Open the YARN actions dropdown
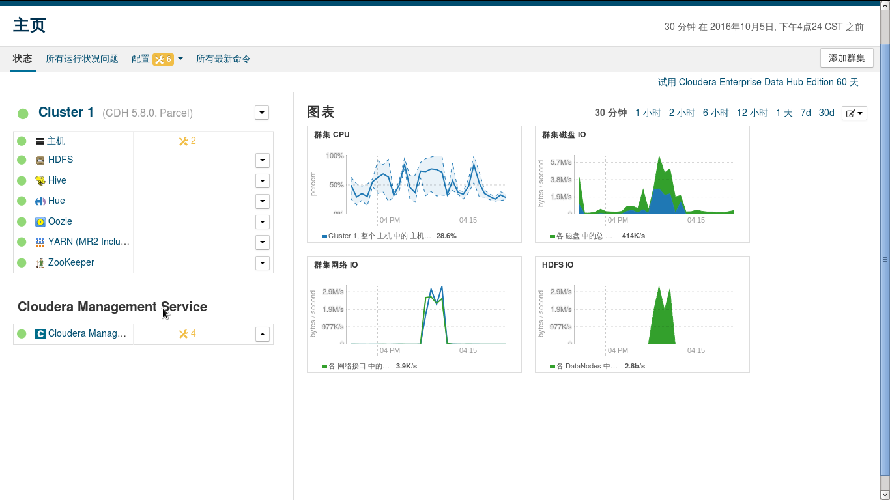Screen dimensions: 890x500 pyautogui.click(x=263, y=243)
